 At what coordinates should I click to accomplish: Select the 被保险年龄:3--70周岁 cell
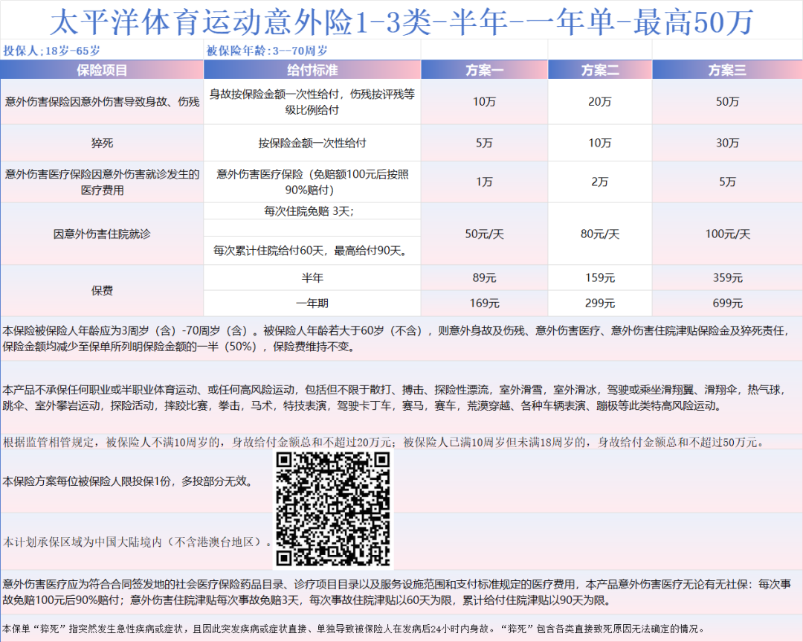pos(312,50)
